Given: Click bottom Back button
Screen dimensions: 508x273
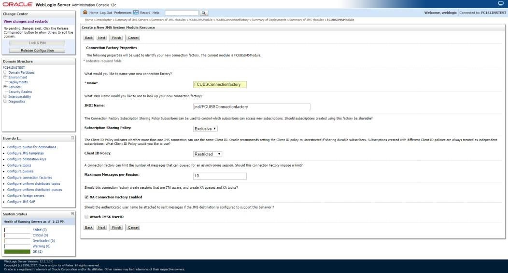Looking at the screenshot, I should tap(89, 227).
